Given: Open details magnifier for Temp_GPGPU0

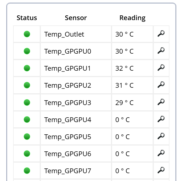Looking at the screenshot, I should [161, 51].
